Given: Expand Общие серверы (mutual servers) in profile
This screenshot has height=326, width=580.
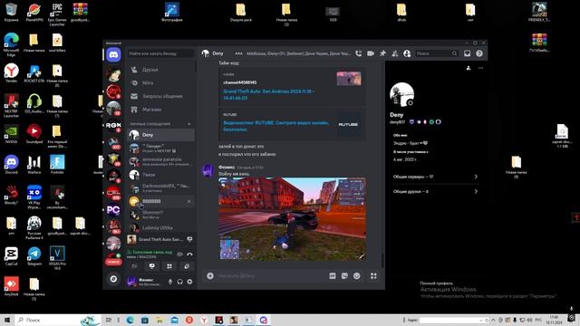Looking at the screenshot, I should (435, 177).
